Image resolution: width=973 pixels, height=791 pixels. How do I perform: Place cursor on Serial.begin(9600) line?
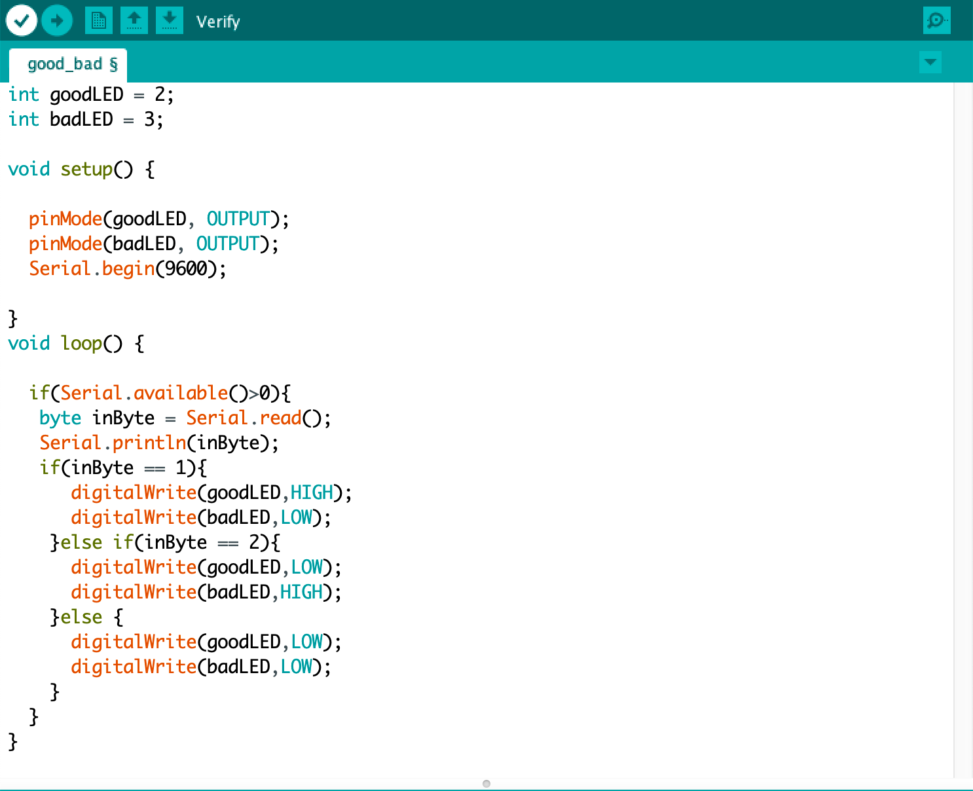click(x=128, y=268)
